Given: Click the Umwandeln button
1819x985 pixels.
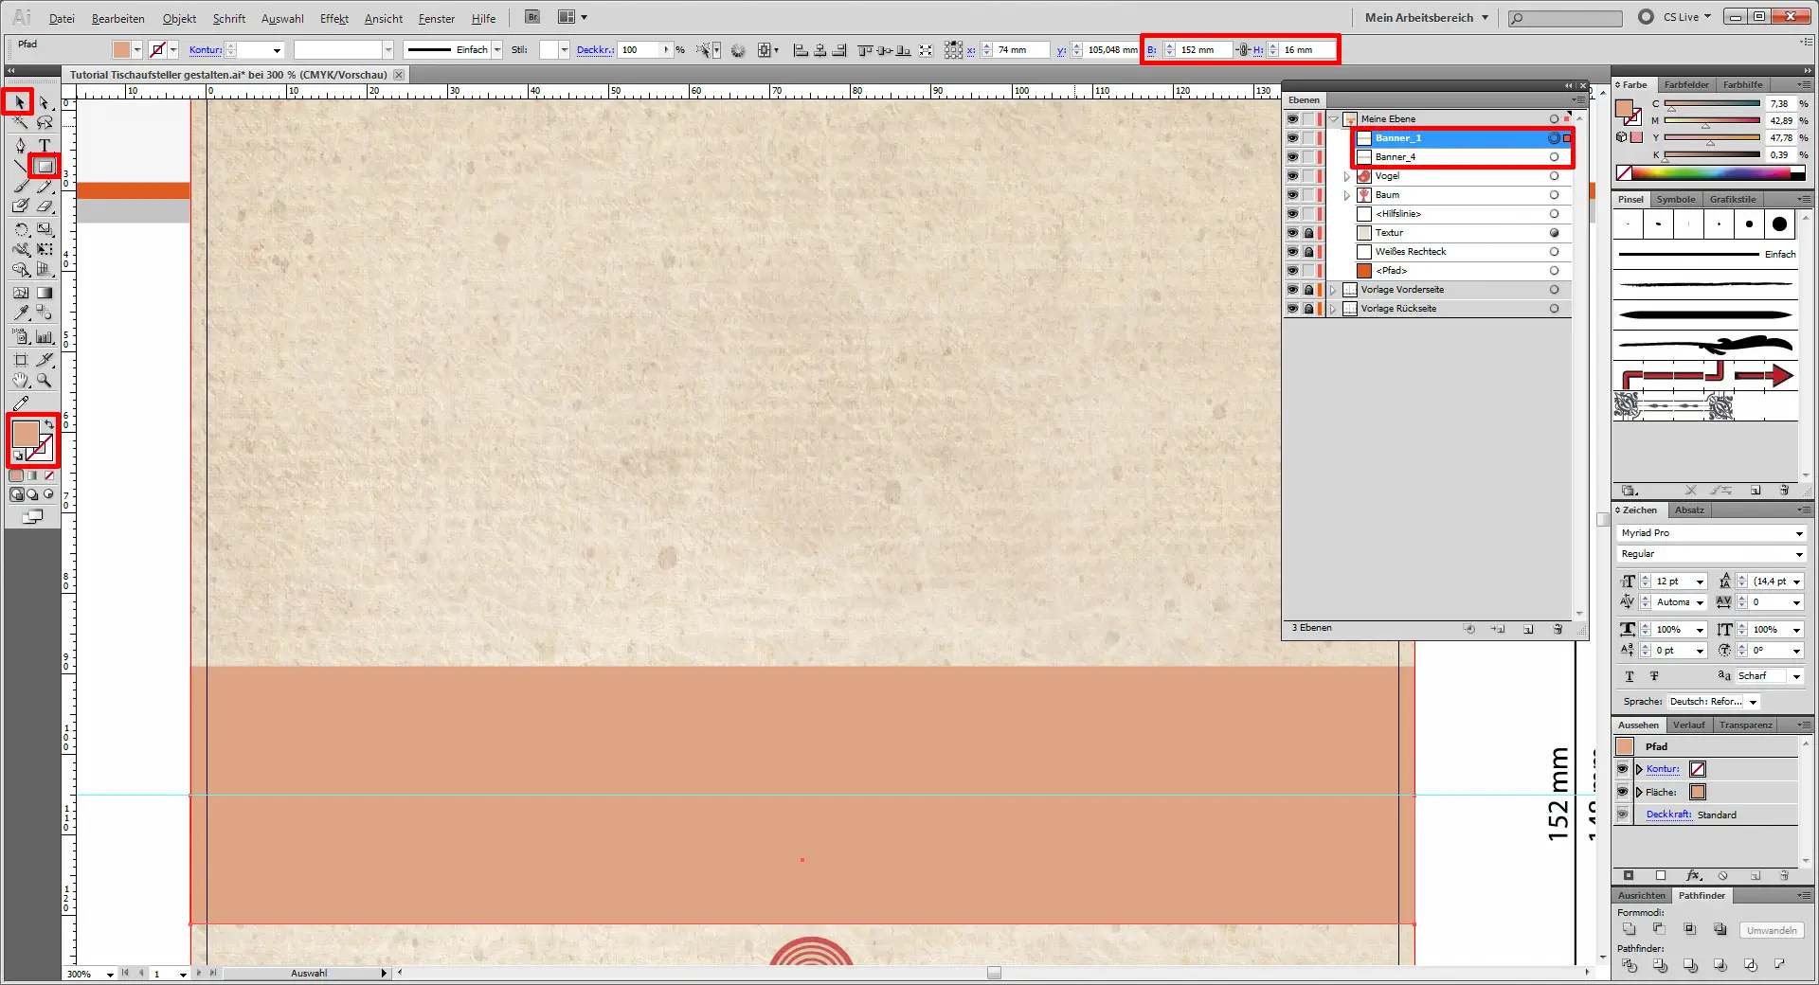Looking at the screenshot, I should click(1771, 930).
